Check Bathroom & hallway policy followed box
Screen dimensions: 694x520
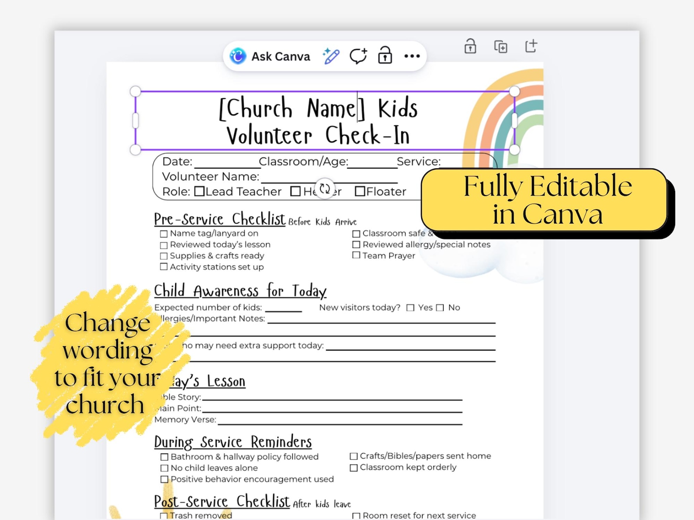click(164, 457)
